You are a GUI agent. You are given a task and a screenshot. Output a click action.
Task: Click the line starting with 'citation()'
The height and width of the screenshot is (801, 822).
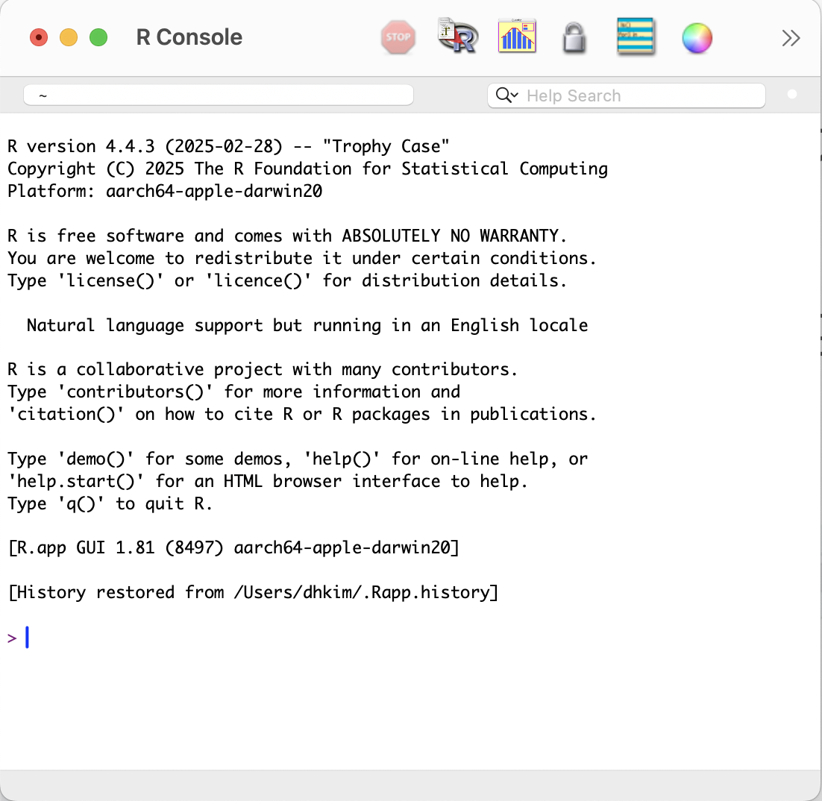coord(302,414)
